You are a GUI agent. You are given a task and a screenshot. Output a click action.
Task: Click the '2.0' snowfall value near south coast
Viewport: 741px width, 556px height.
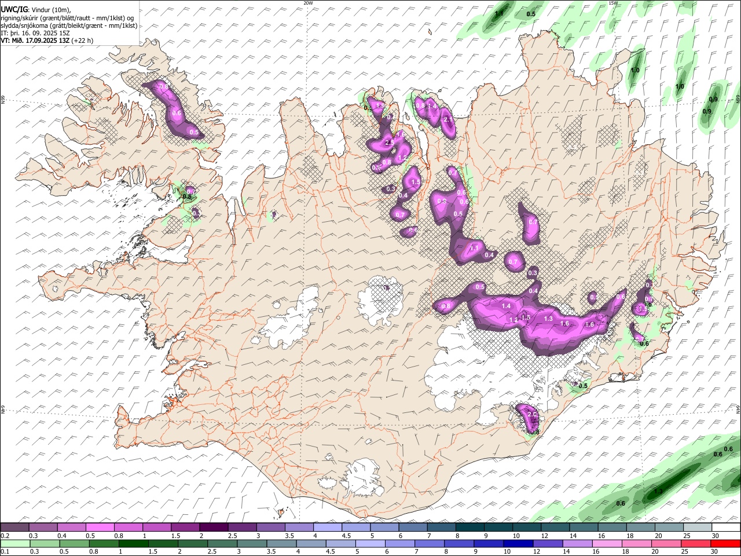533,415
